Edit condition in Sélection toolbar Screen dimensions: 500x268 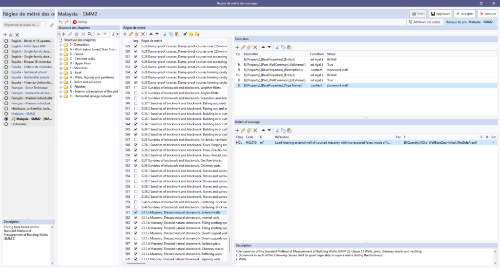click(x=243, y=47)
